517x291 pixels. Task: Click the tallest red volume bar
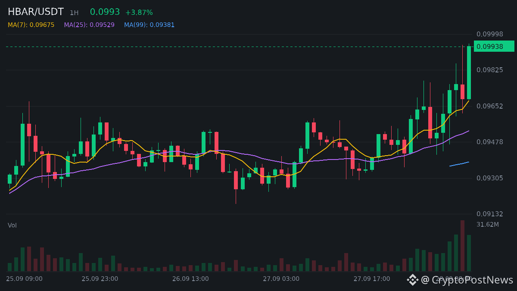click(x=462, y=246)
